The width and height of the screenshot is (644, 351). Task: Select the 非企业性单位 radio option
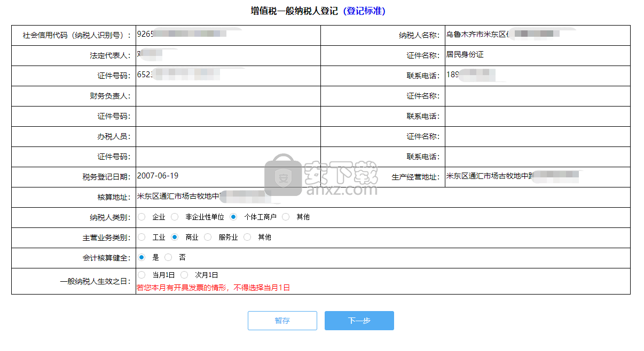point(175,217)
